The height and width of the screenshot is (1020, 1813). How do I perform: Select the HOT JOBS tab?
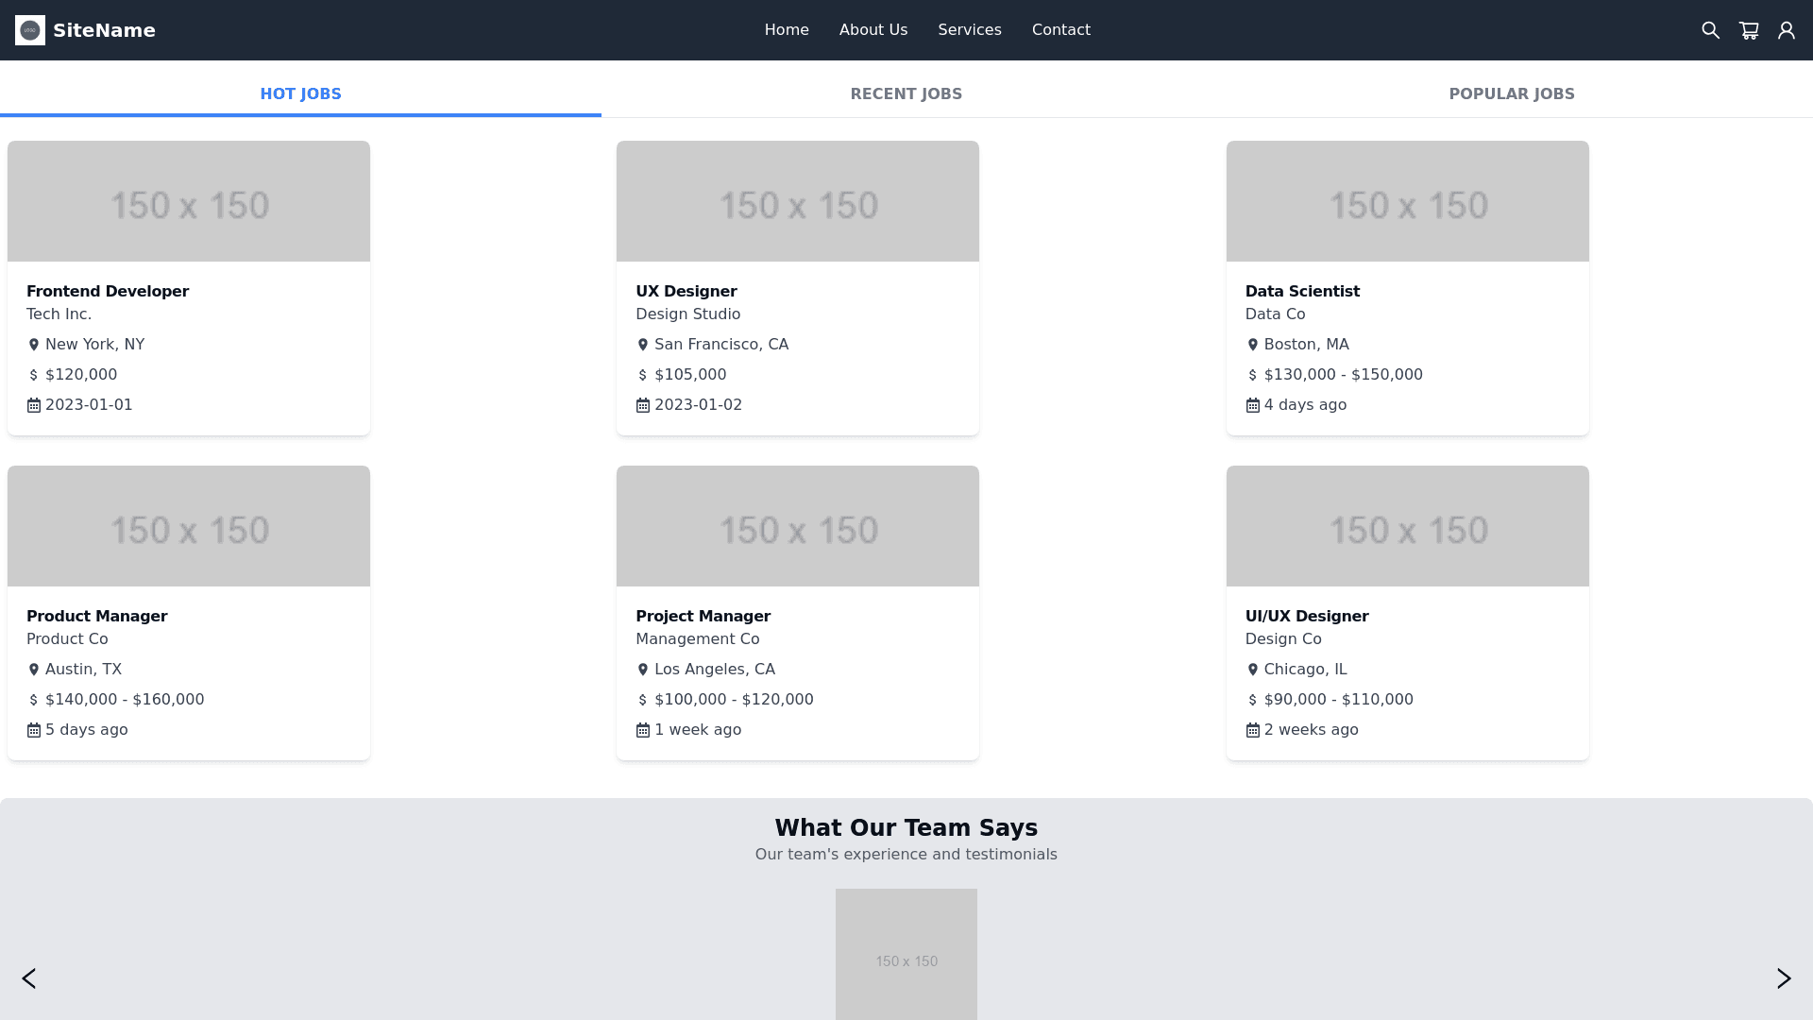301,93
